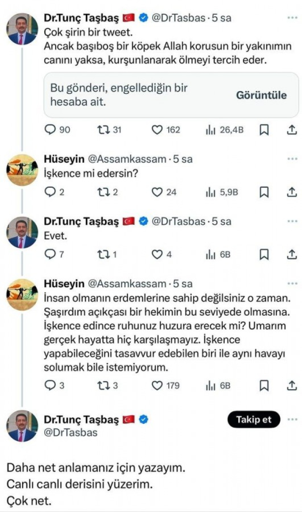Viewport: 302px width, 512px height.
Task: Share the first Dr.Tunç Taşbaş tweet
Action: point(292,130)
